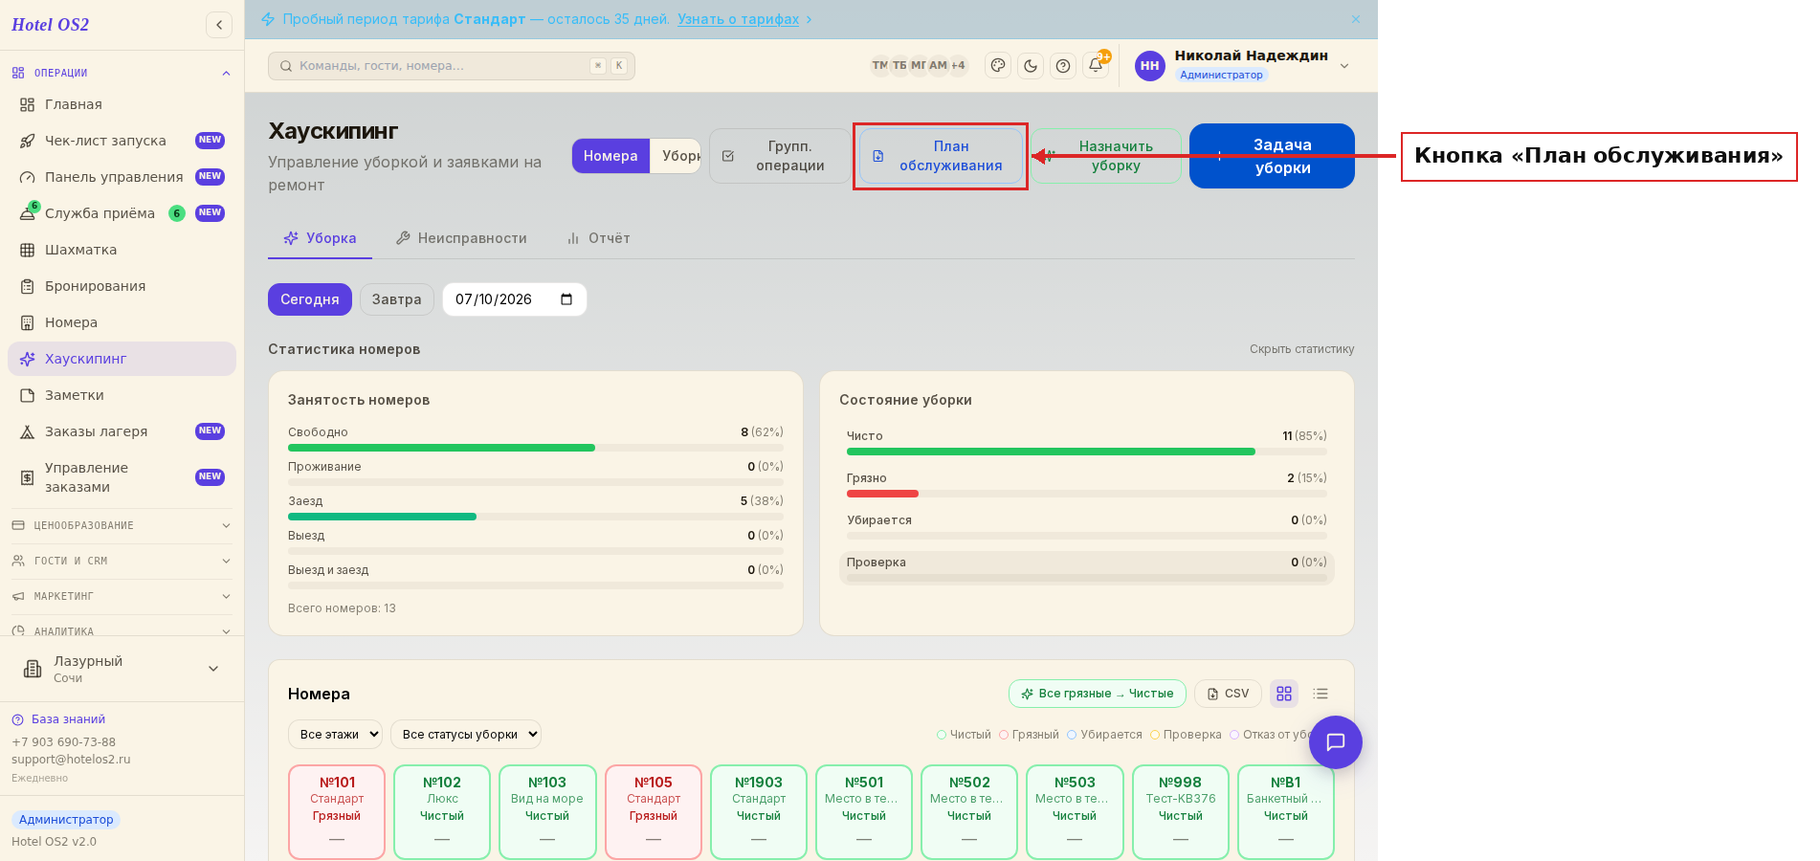The image size is (1820, 861).
Task: Switch to the Неисправности tab
Action: (461, 238)
